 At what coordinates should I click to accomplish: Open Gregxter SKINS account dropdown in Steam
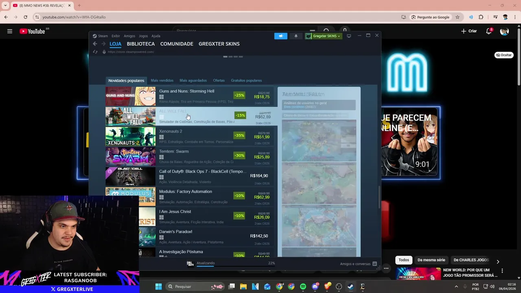pos(323,36)
